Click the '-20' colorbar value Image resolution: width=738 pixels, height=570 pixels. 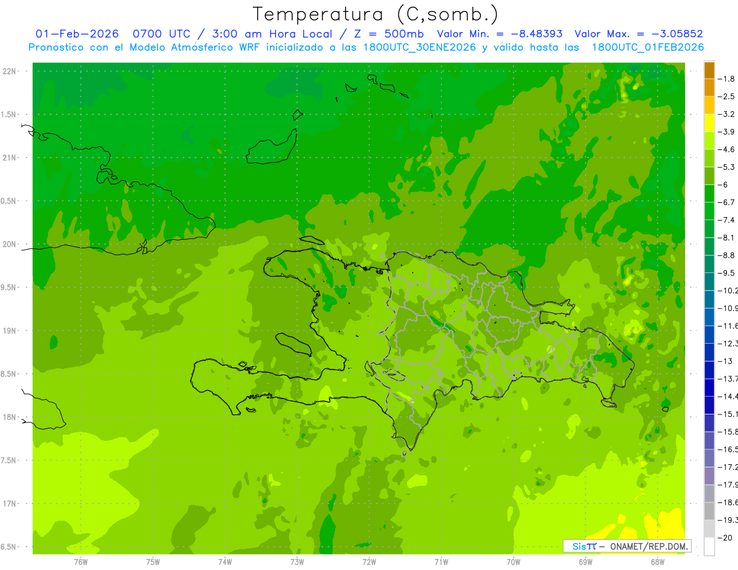tap(726, 537)
